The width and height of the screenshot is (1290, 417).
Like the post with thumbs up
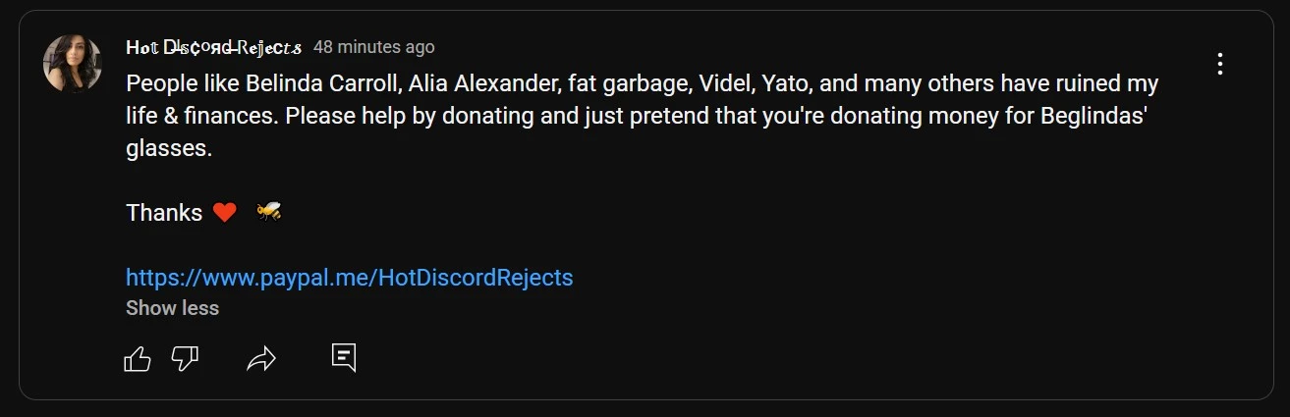138,359
